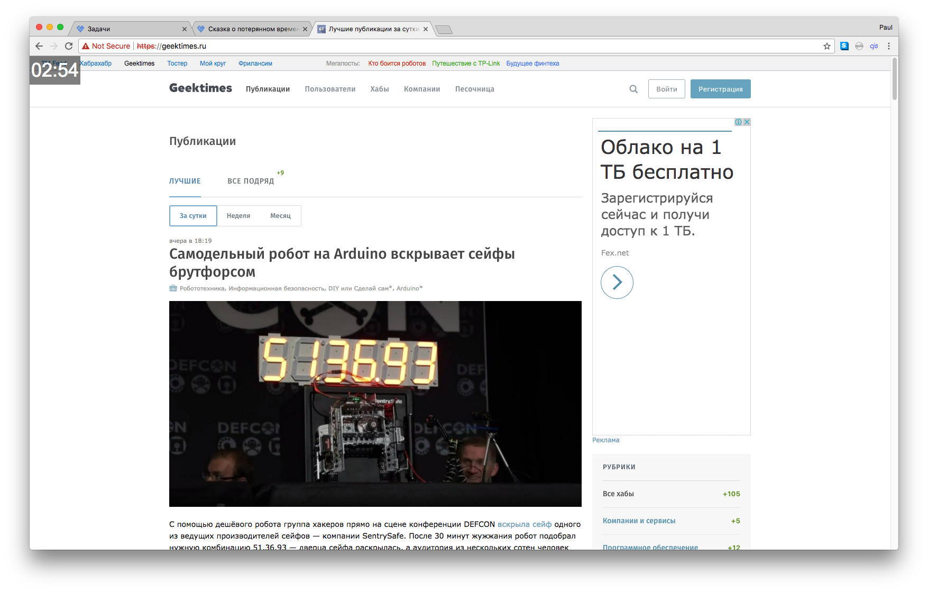Open Geektimes in the top services bar

[140, 63]
